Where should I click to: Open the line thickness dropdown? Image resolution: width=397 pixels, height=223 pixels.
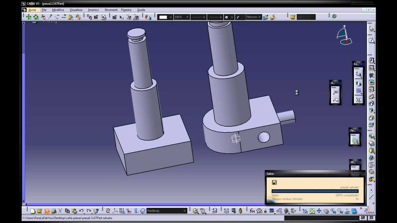coord(204,17)
